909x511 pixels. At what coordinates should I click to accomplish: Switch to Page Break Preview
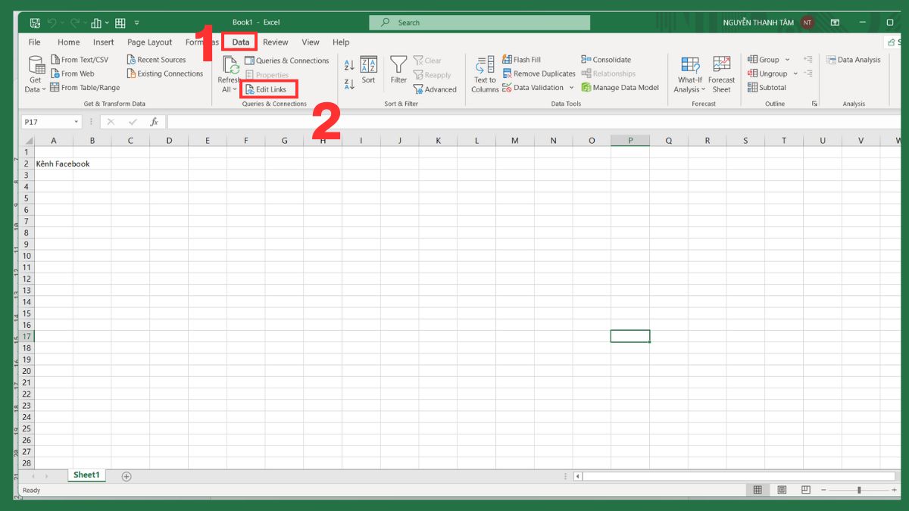806,491
